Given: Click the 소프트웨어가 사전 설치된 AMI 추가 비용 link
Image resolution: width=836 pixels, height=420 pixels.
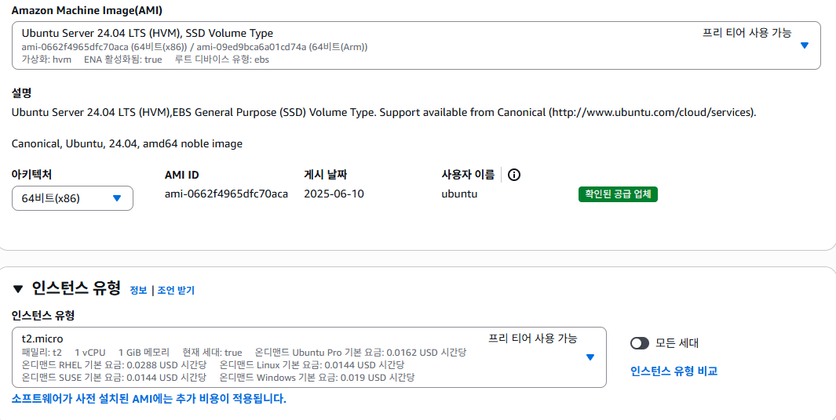Looking at the screenshot, I should [148, 399].
